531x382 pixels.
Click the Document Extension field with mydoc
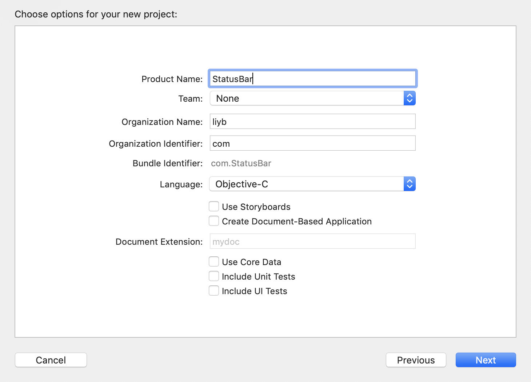click(312, 241)
